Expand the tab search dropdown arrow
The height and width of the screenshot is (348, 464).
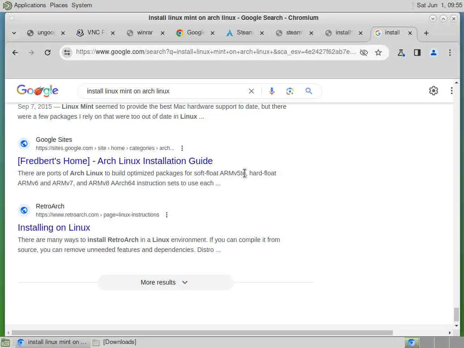coord(14,33)
